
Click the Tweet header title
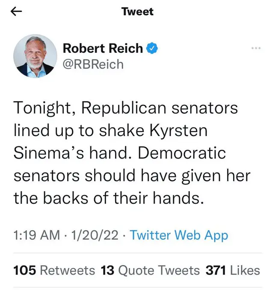tap(137, 12)
